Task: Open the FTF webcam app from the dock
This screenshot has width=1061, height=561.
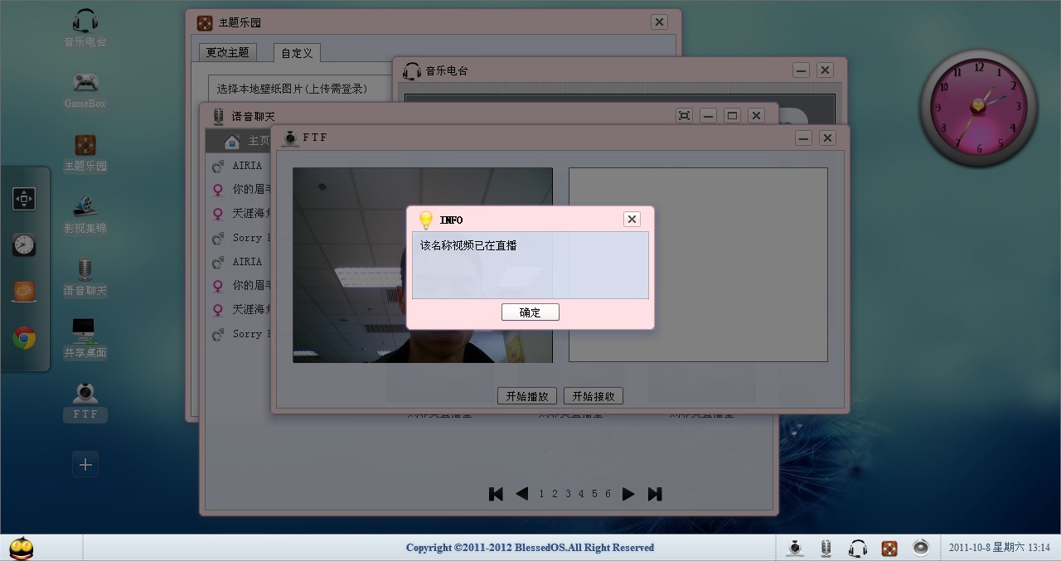Action: pos(85,396)
